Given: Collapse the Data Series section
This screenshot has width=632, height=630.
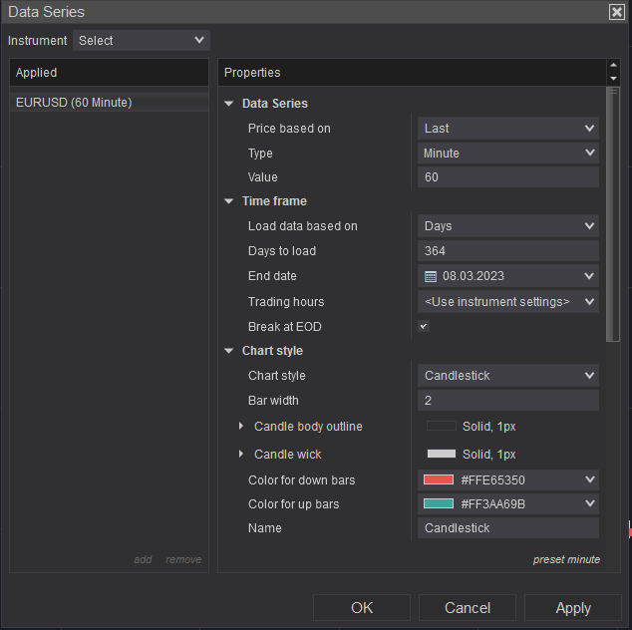Looking at the screenshot, I should (229, 104).
